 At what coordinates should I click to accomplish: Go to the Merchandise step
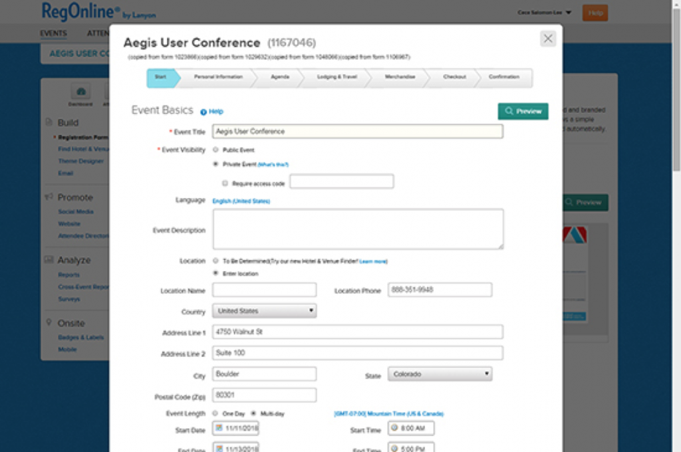(x=400, y=77)
